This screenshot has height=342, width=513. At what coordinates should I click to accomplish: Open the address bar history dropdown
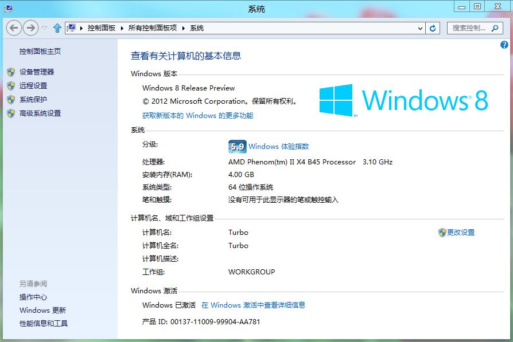click(421, 29)
